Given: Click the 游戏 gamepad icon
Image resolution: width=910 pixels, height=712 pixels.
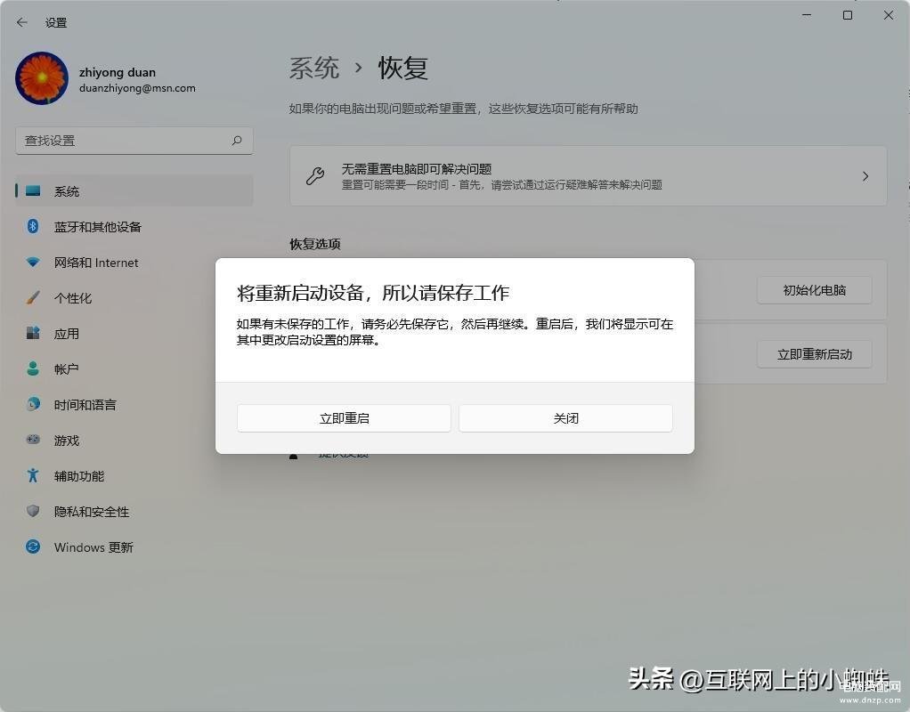Looking at the screenshot, I should point(33,440).
